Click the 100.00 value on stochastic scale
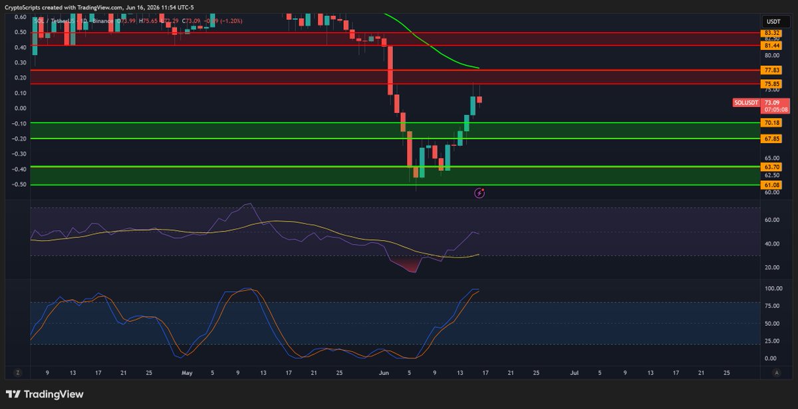 point(773,289)
